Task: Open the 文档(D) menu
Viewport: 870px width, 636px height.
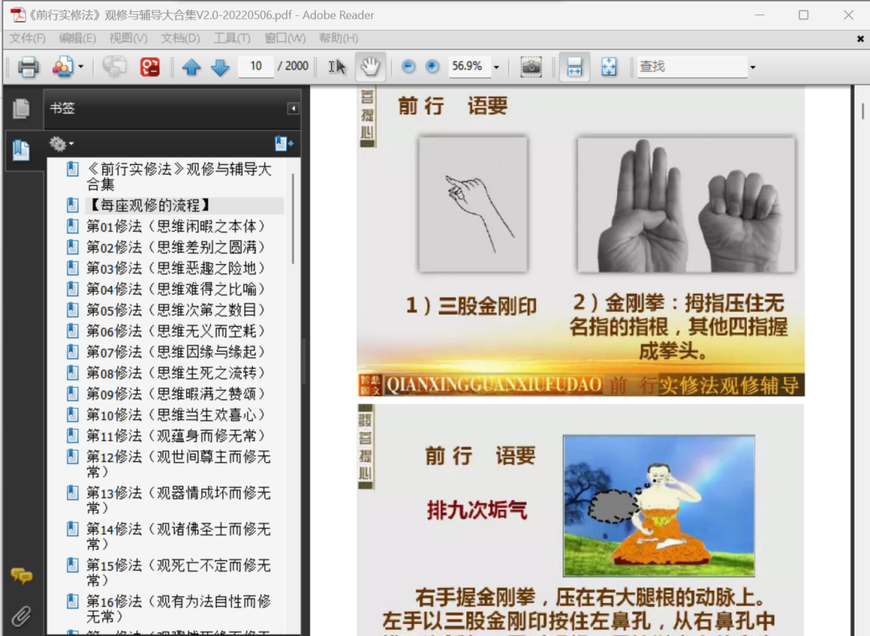Action: (x=180, y=39)
